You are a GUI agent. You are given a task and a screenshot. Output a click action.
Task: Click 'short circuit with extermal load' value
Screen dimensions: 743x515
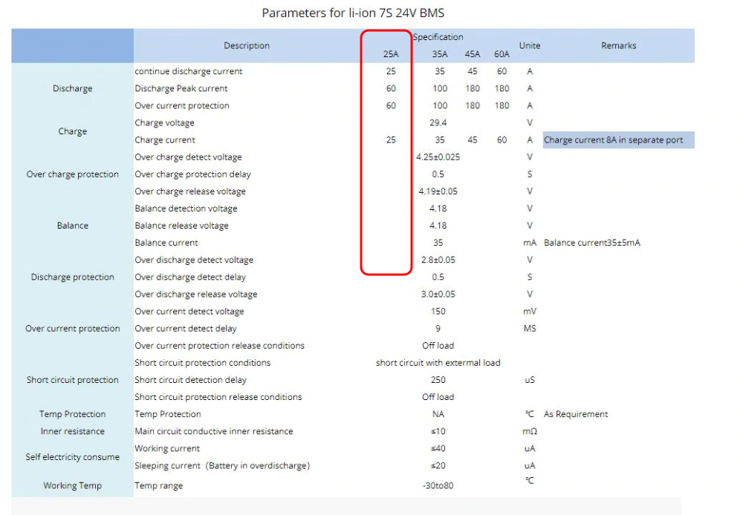point(438,363)
